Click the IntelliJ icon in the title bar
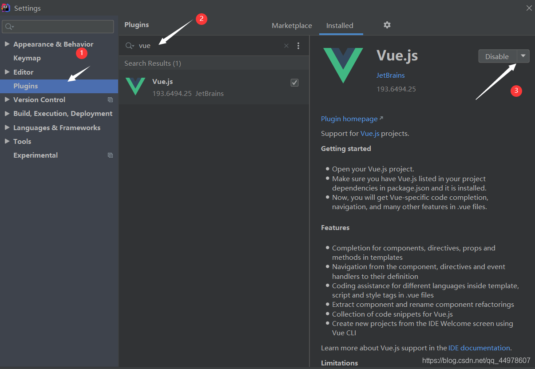This screenshot has width=535, height=369. coord(6,8)
